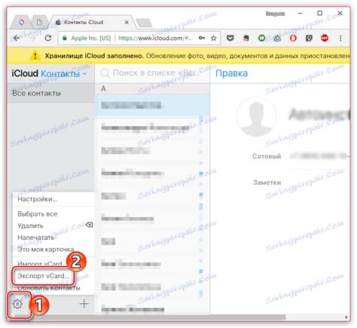Viewport: 357px width, 328px height.
Task: Click the iCloud logo text
Action: (25, 73)
